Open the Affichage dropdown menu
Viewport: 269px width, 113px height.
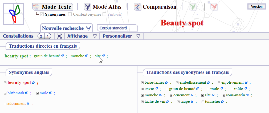pyautogui.click(x=81, y=36)
